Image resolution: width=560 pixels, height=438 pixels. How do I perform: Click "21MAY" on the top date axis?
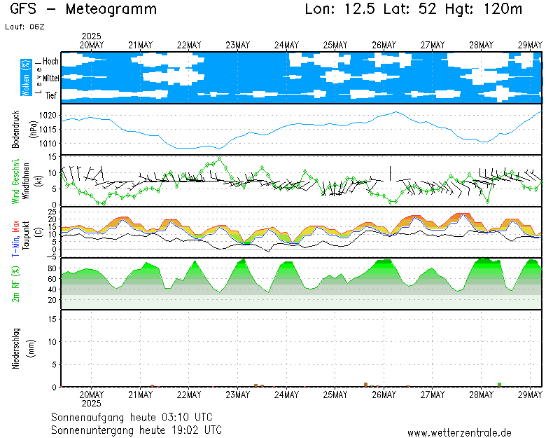coord(141,45)
